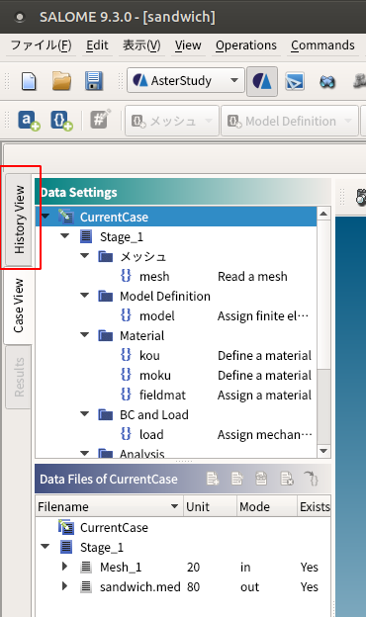Click the CurrentCase icon in Data Files list

point(66,527)
